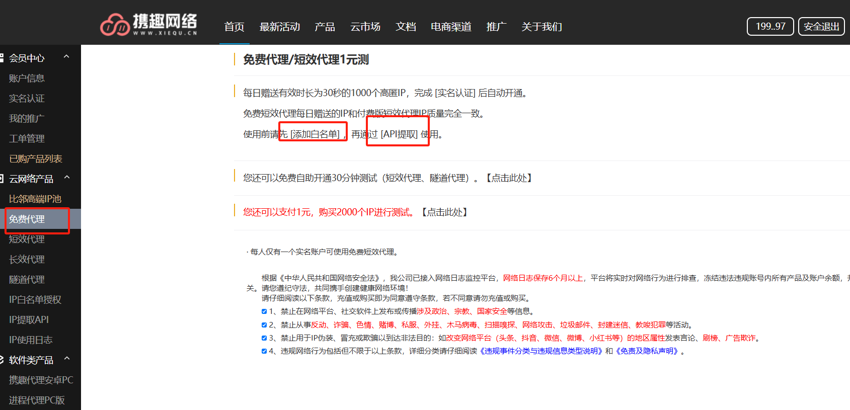Collapse the 会员中心 section arrow

pyautogui.click(x=66, y=57)
